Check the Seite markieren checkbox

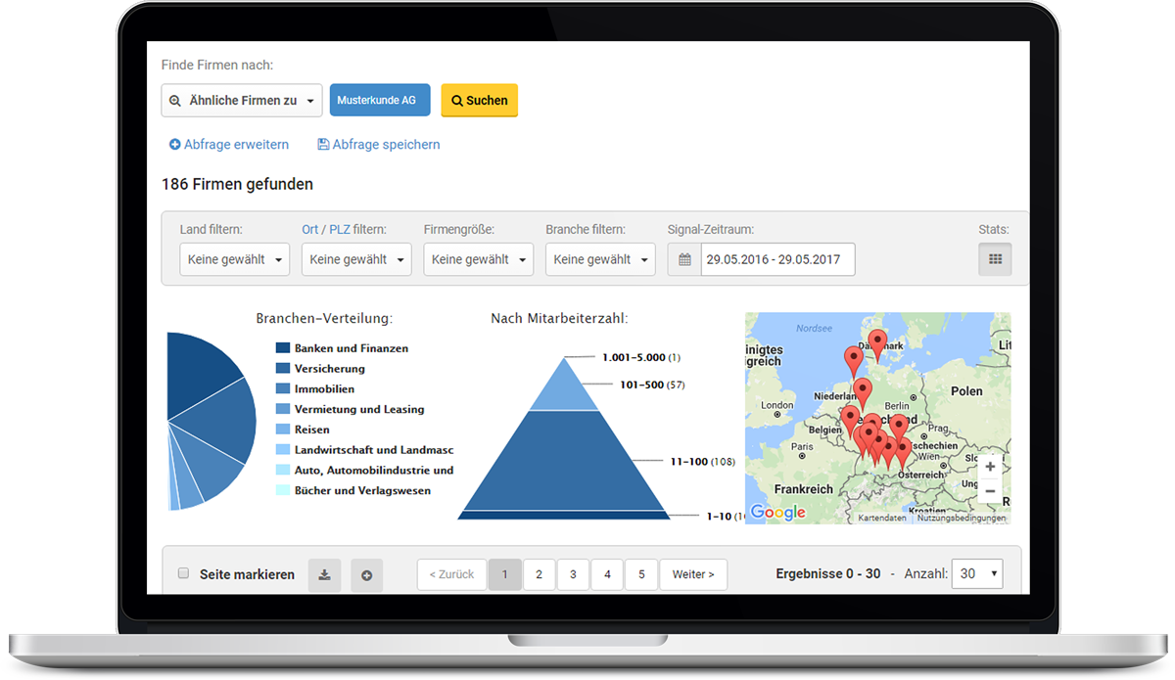pyautogui.click(x=183, y=573)
